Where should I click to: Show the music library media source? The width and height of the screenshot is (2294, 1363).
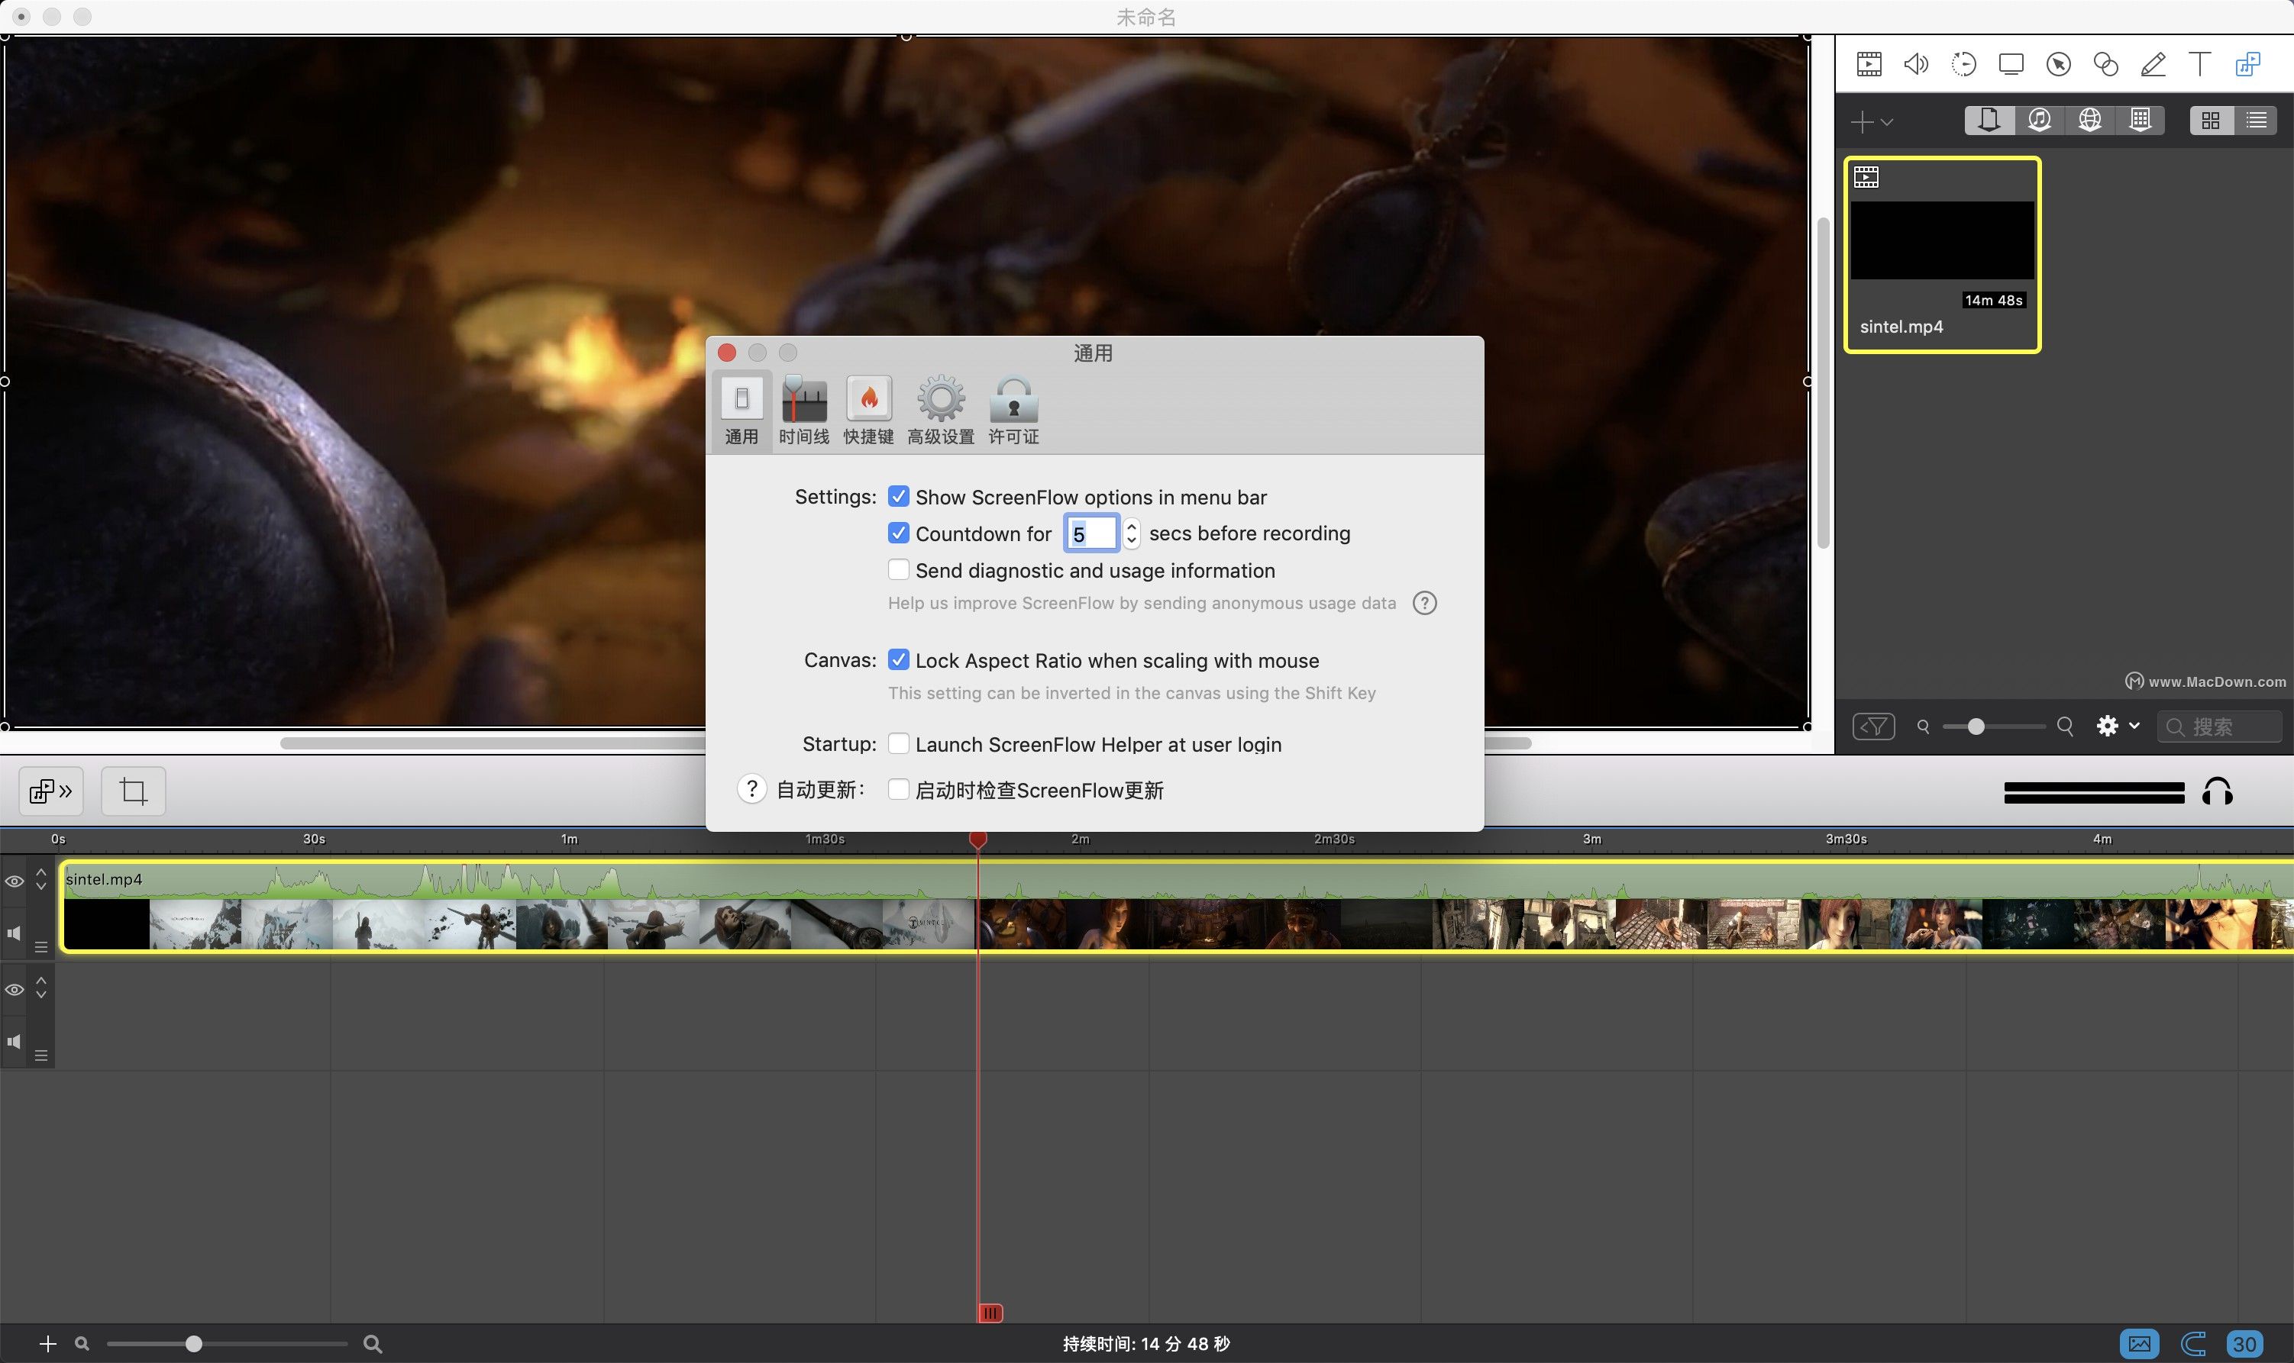2040,121
